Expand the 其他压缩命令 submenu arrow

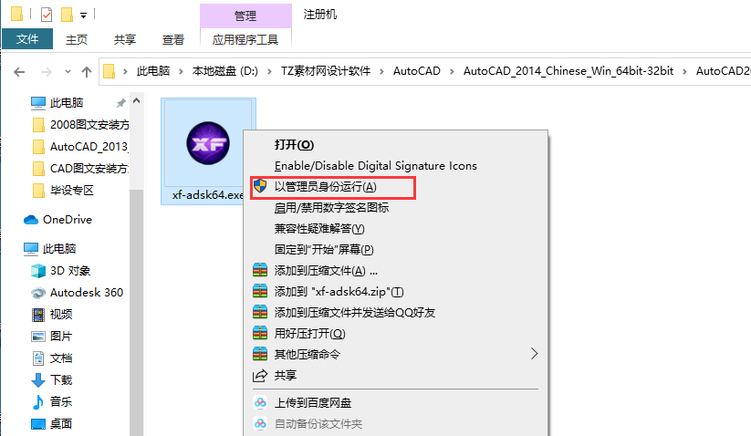pyautogui.click(x=534, y=354)
